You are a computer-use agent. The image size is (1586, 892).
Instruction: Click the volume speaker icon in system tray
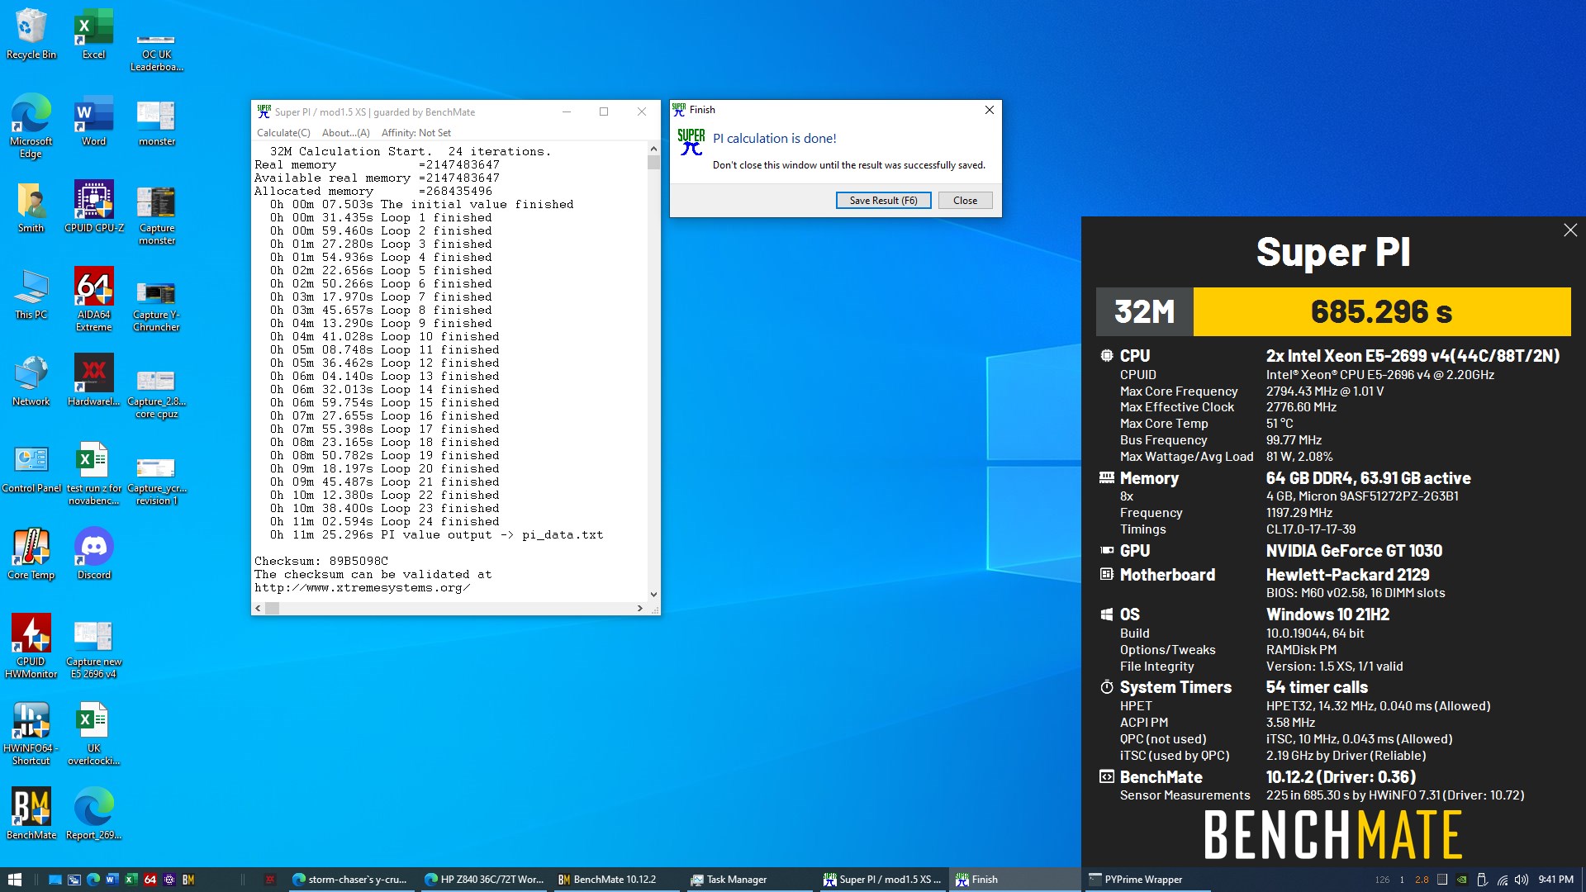1521,880
